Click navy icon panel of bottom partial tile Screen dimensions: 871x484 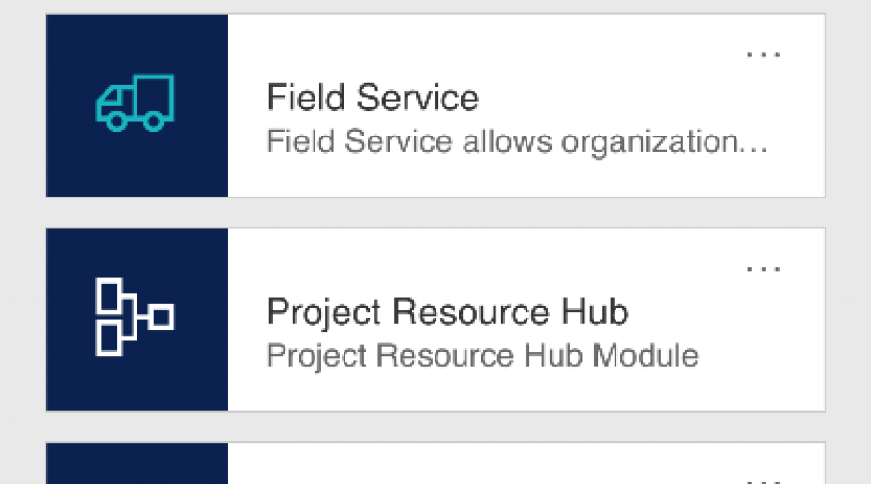pos(136,465)
